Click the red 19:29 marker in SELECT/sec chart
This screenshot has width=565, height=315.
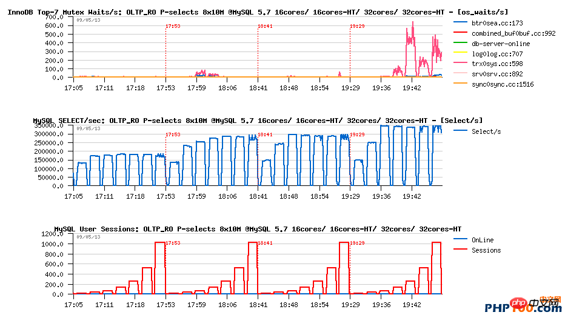click(358, 134)
